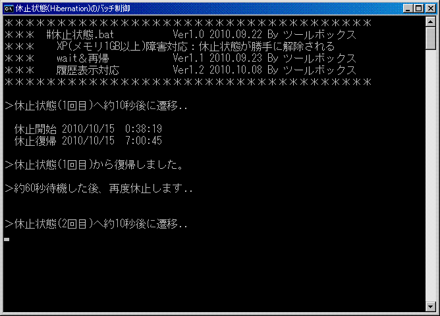Click the scrollbar up arrow

pyautogui.click(x=430, y=22)
